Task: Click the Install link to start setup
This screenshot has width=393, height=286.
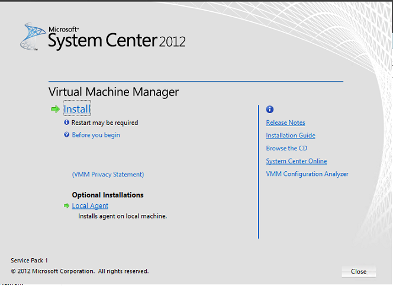Action: click(x=77, y=109)
